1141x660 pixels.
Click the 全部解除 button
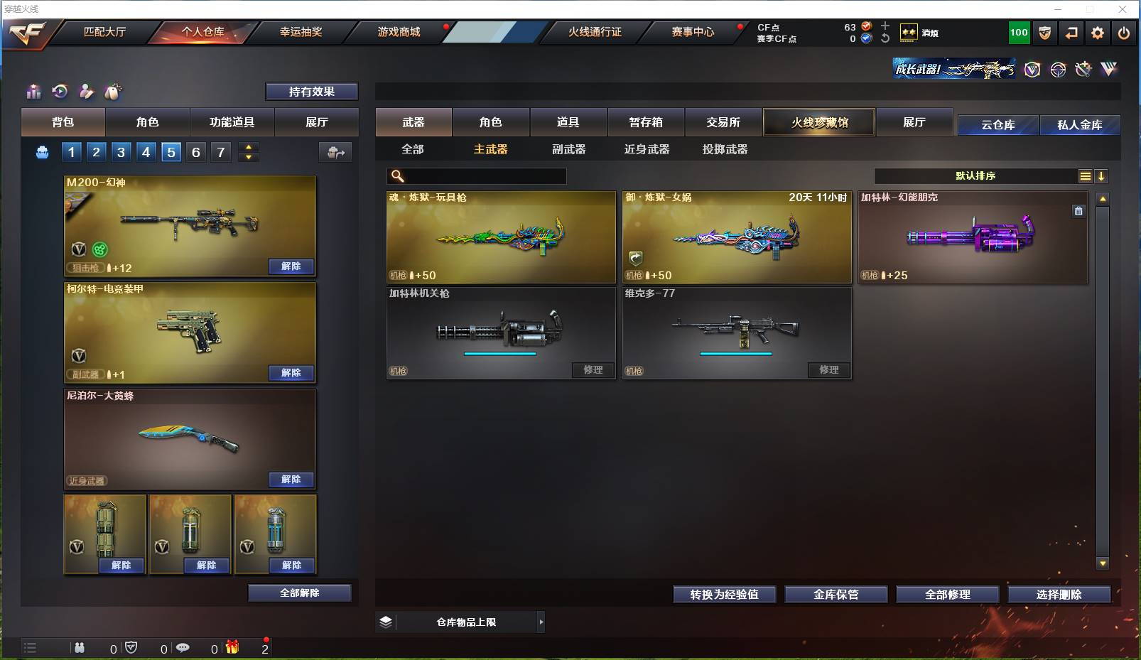point(300,593)
